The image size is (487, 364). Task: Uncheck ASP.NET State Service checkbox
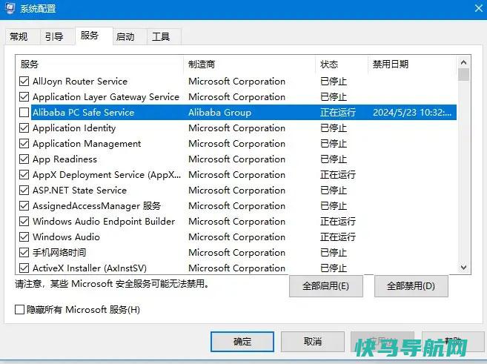click(24, 190)
